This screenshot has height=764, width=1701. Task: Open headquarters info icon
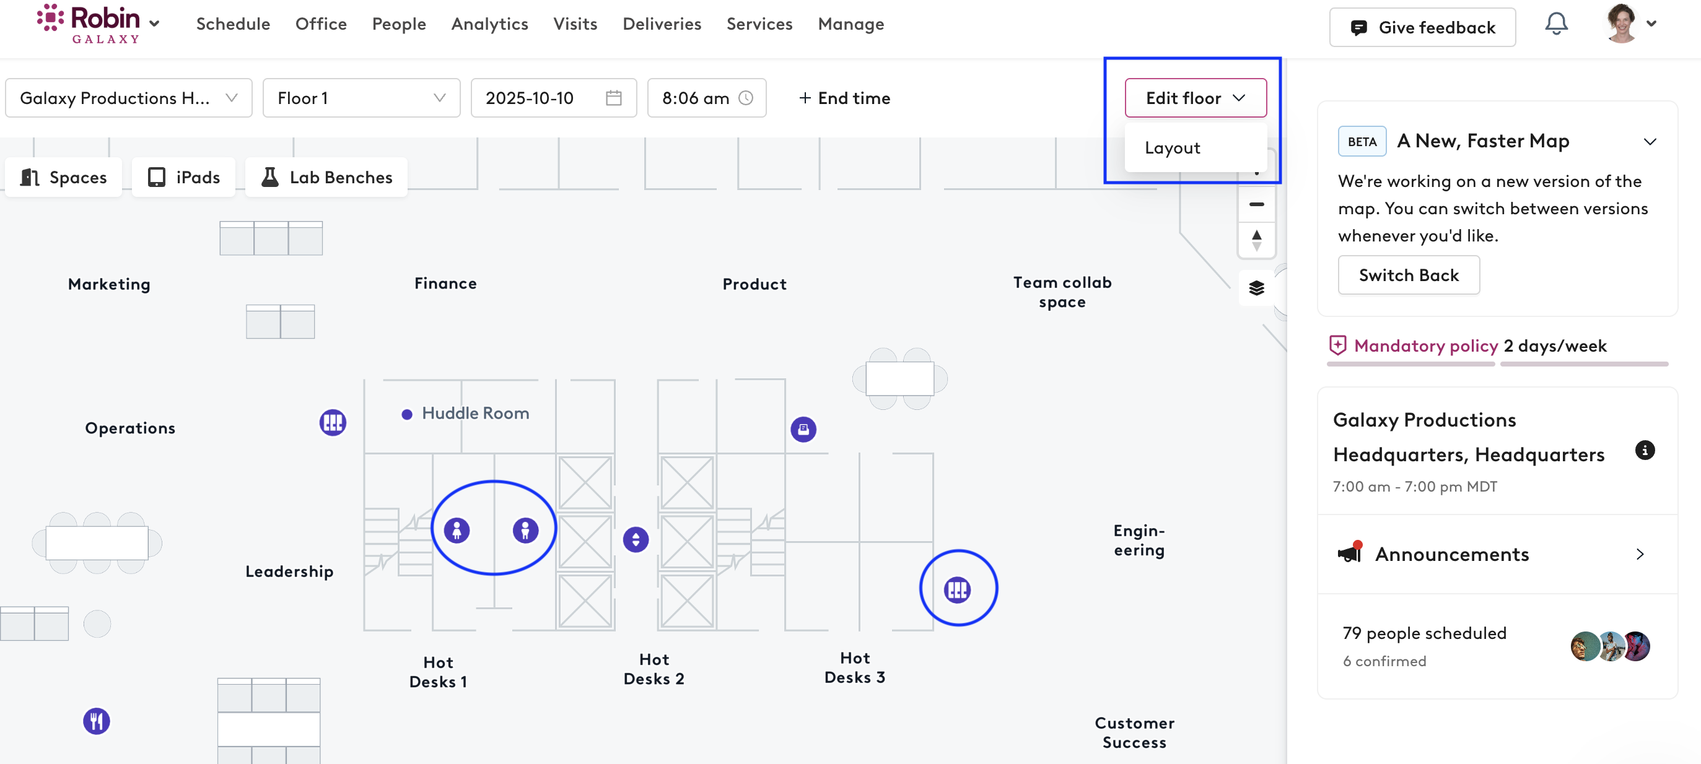pyautogui.click(x=1644, y=450)
